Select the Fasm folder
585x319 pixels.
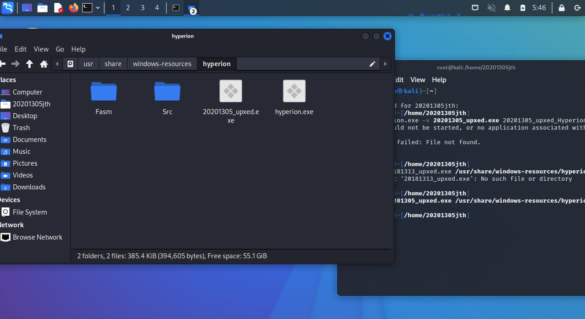click(x=104, y=98)
